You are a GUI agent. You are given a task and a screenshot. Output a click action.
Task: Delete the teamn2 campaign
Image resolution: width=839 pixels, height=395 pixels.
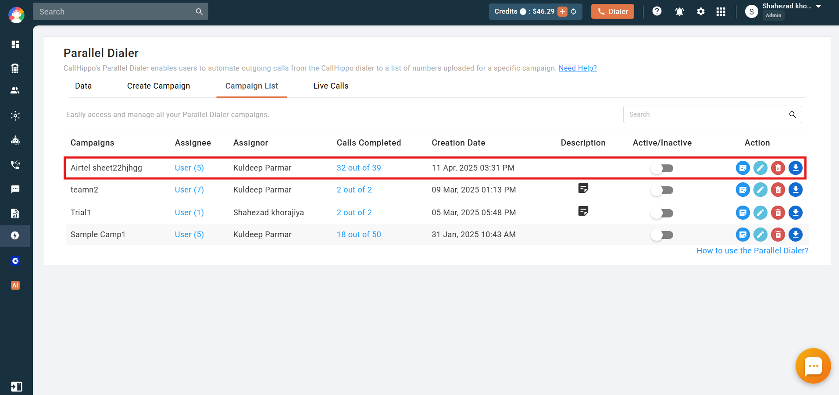tap(778, 190)
